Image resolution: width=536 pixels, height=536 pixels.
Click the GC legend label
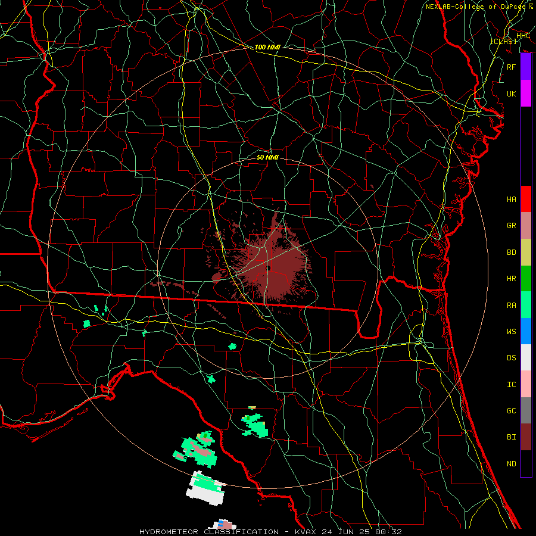(511, 411)
